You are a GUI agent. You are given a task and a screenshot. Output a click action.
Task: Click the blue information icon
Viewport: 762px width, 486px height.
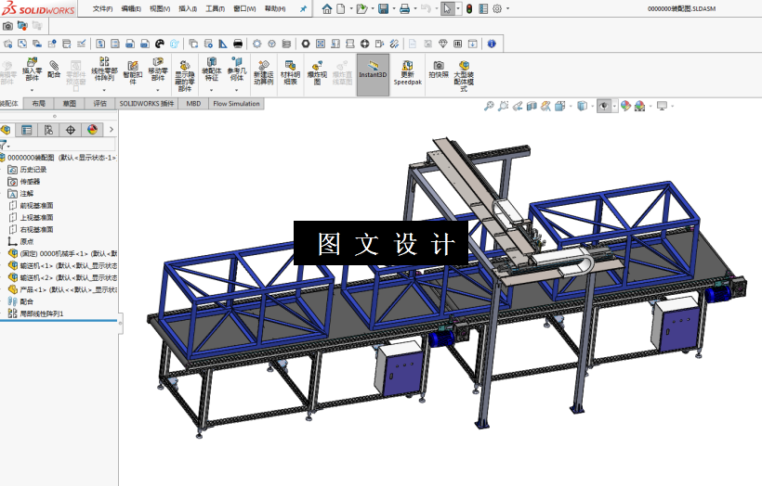click(492, 44)
